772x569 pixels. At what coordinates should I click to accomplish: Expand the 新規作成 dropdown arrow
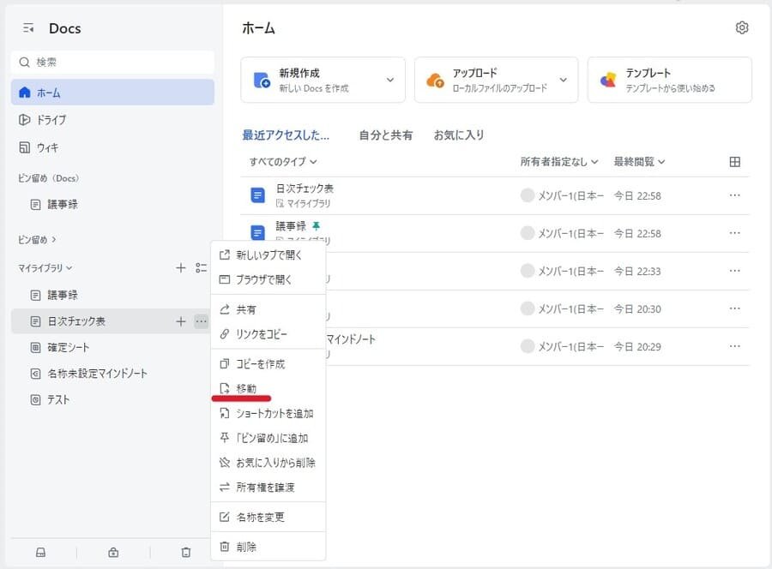point(390,79)
